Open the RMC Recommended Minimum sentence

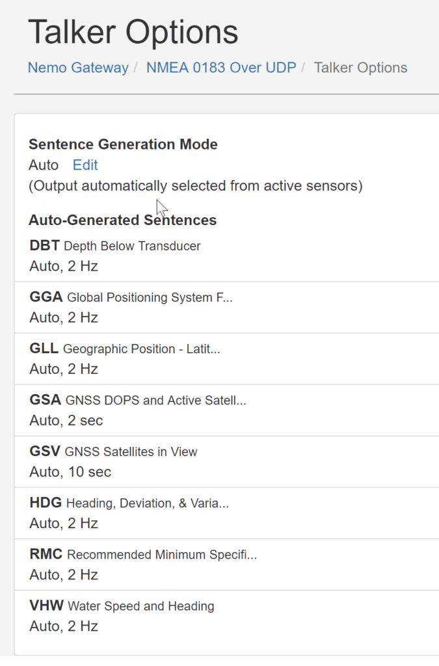pos(143,555)
